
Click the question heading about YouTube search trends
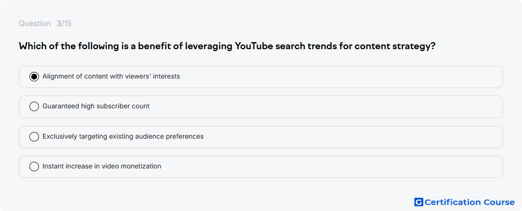tap(227, 46)
